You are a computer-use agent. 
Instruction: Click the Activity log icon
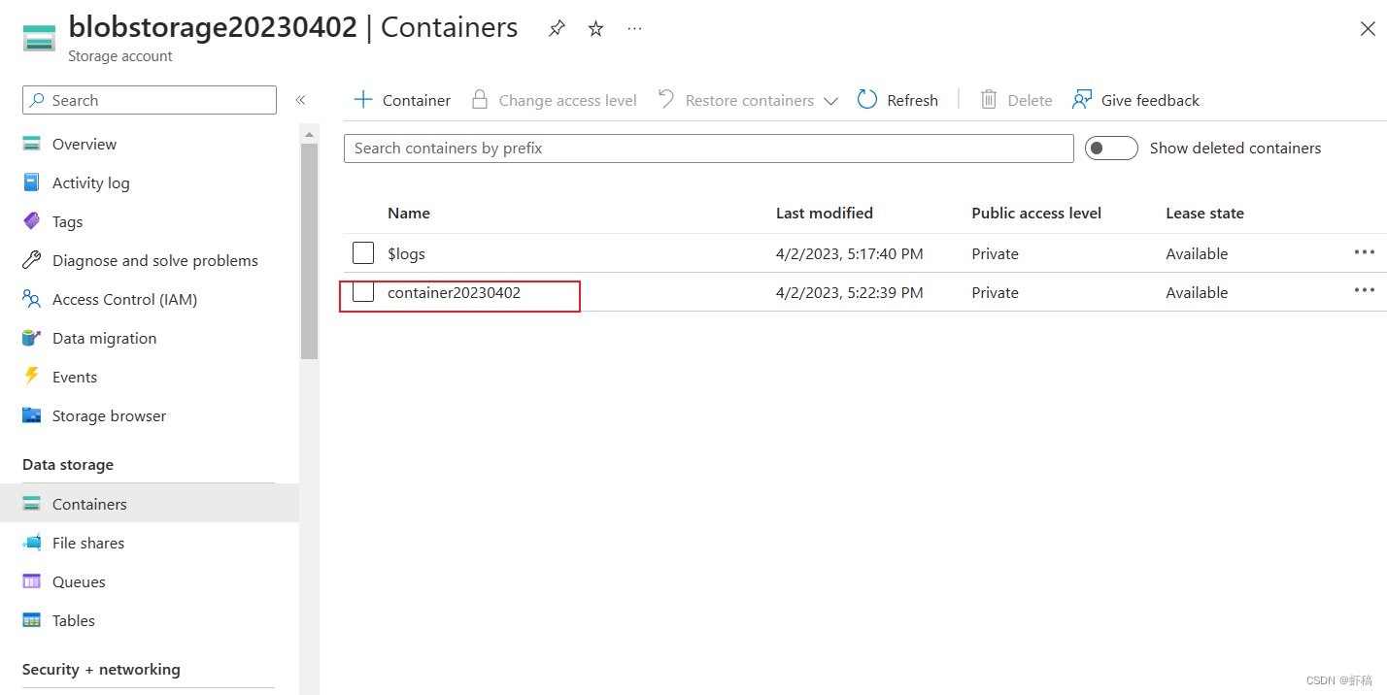tap(32, 182)
